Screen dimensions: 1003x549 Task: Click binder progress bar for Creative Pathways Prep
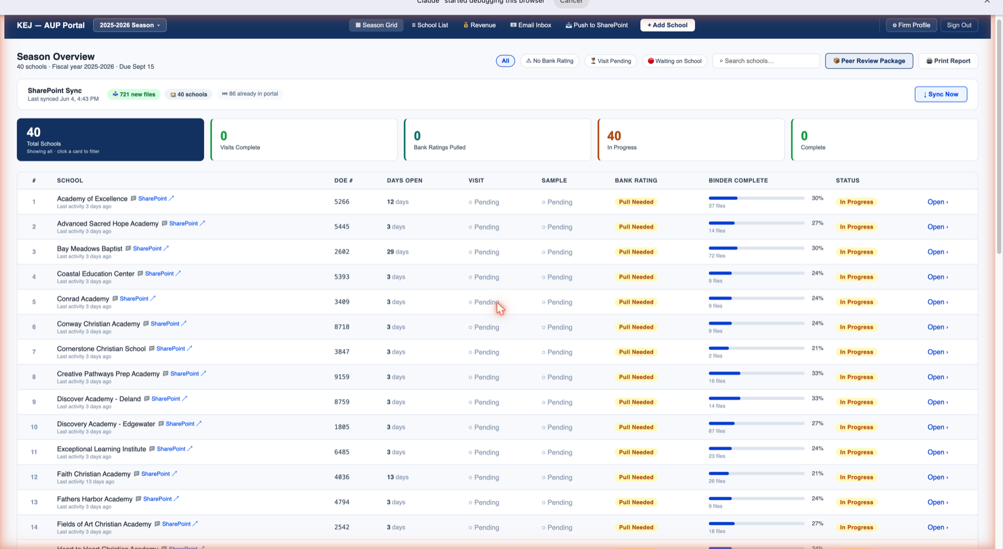pyautogui.click(x=756, y=373)
